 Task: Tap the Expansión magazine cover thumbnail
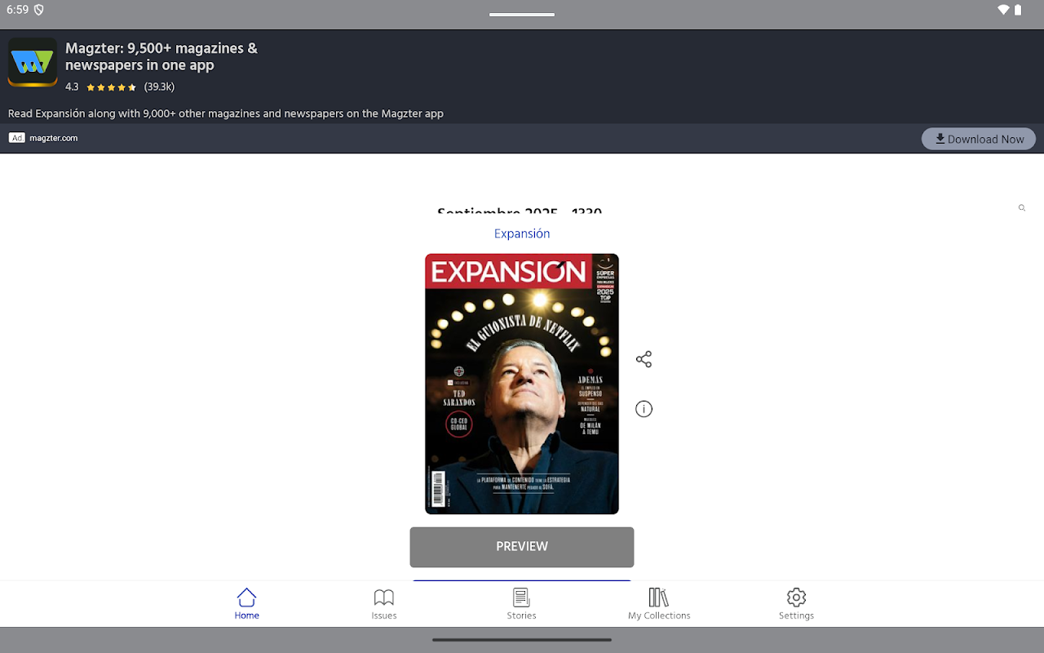pos(522,384)
